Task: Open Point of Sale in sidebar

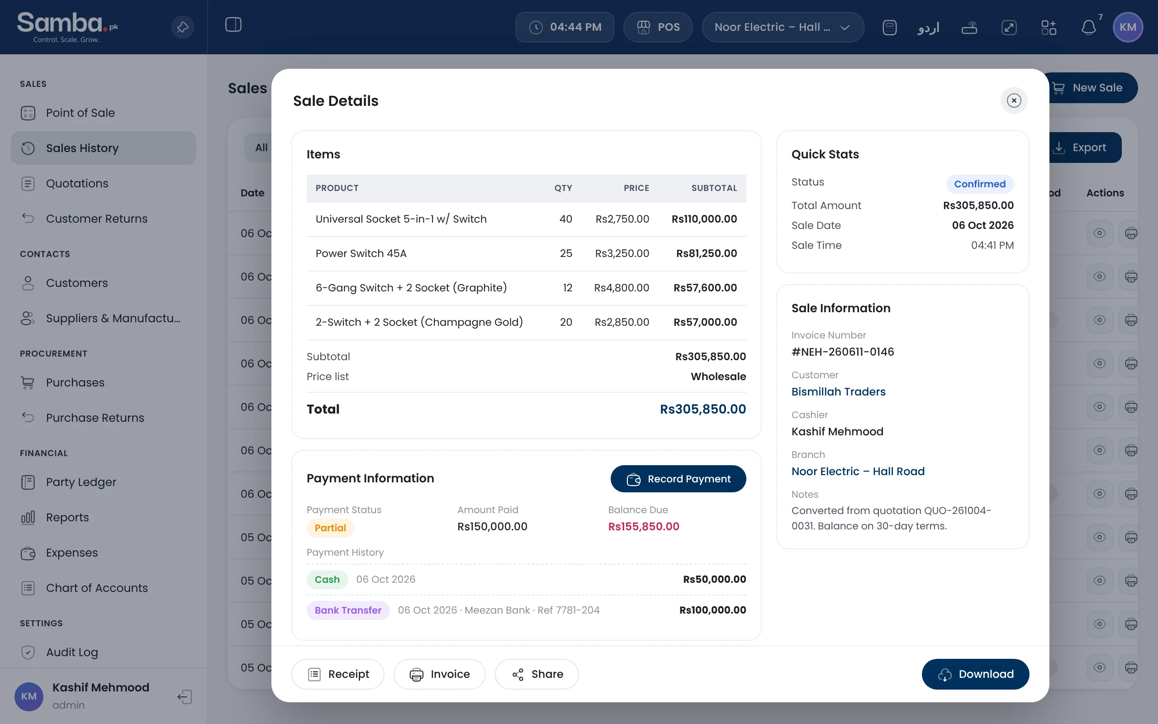Action: point(103,113)
